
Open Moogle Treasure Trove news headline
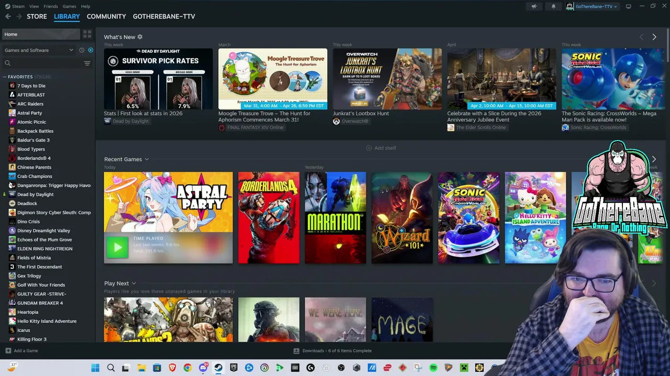coord(264,116)
